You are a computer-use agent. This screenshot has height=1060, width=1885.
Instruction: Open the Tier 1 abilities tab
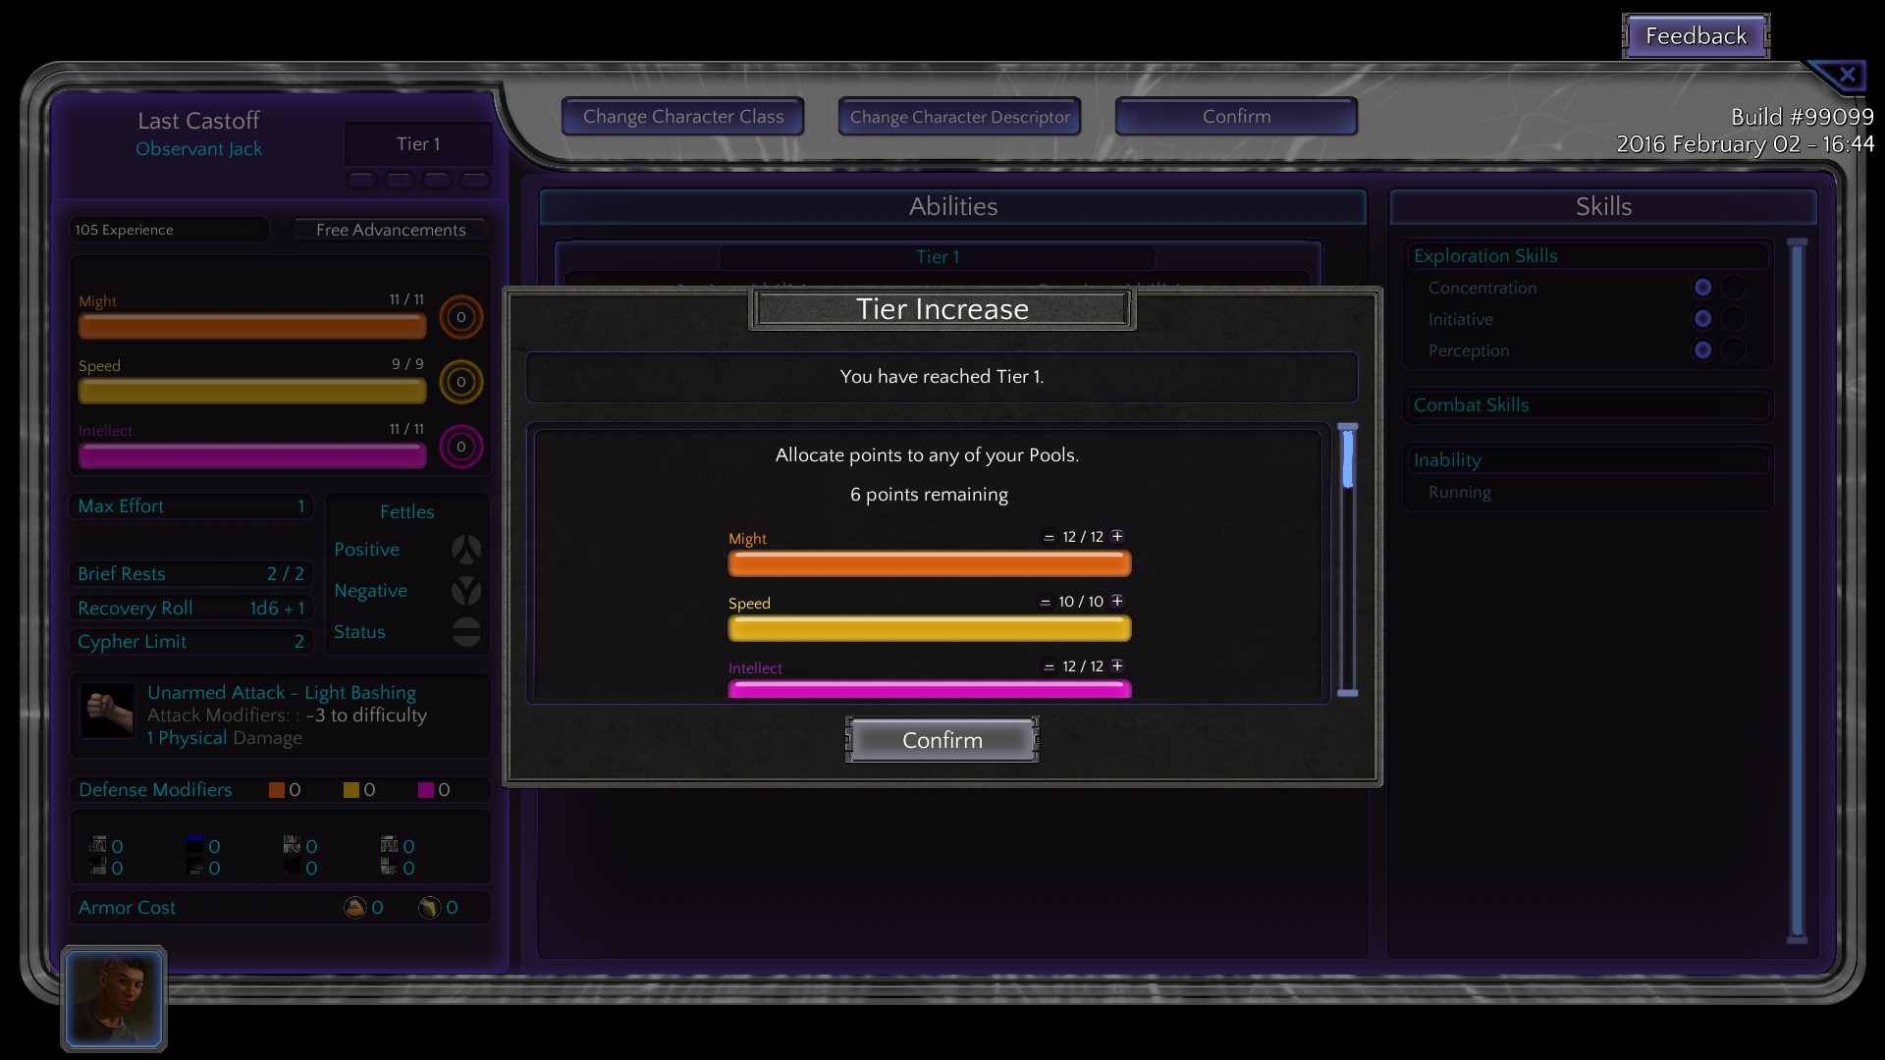click(938, 257)
